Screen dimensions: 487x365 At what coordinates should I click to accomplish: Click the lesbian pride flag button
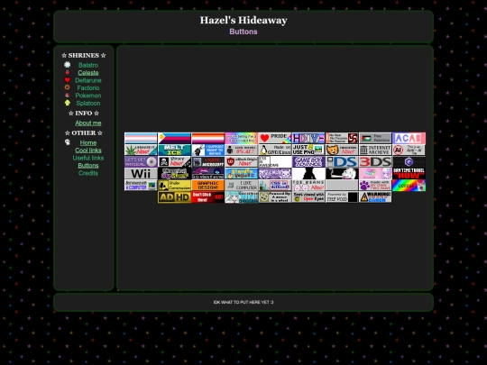point(207,138)
